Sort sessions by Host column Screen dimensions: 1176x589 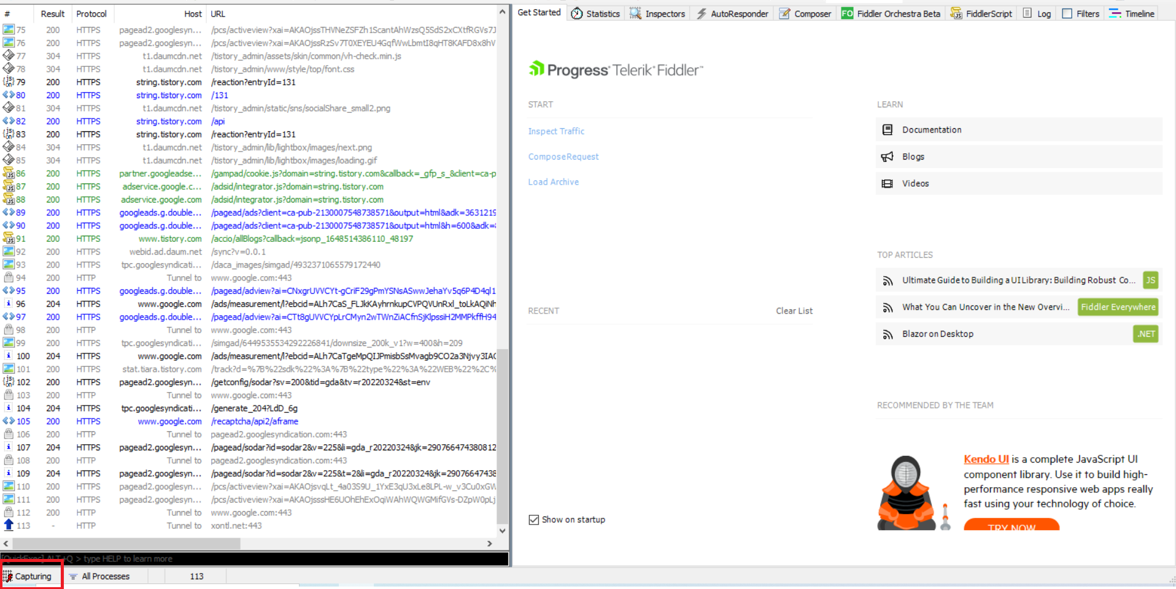click(x=160, y=13)
